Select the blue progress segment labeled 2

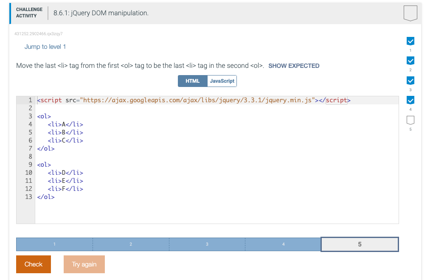click(x=131, y=244)
